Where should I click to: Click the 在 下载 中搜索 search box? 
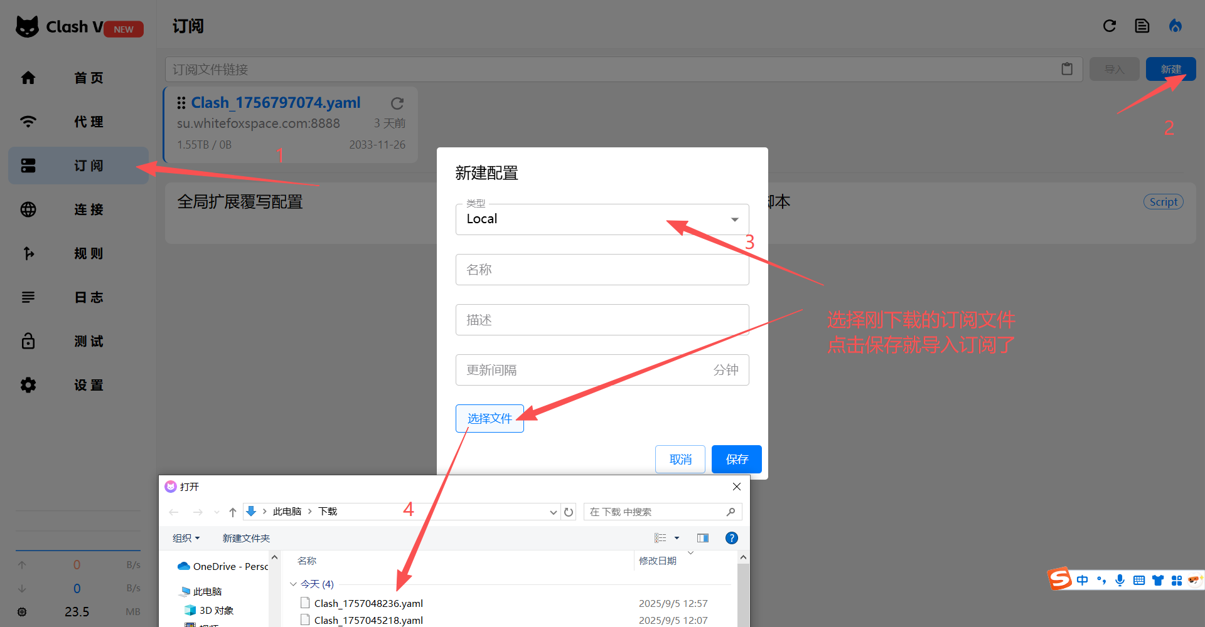663,512
